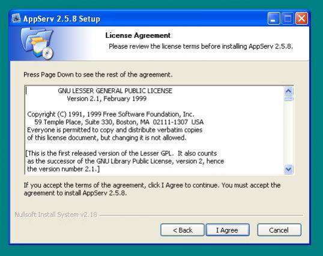Click the 'If you accept the terms' paragraph
The image size is (323, 256).
(x=152, y=189)
